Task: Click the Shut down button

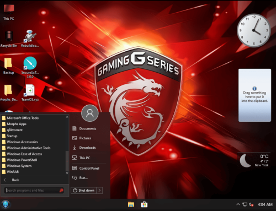Action: pyautogui.click(x=84, y=191)
